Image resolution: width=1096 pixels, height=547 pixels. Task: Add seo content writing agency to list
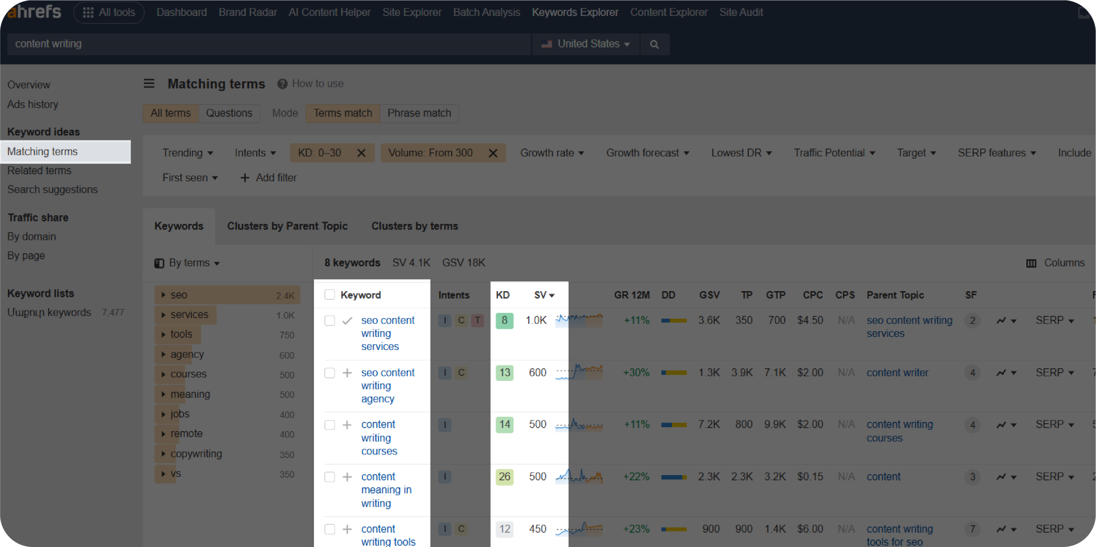[347, 373]
